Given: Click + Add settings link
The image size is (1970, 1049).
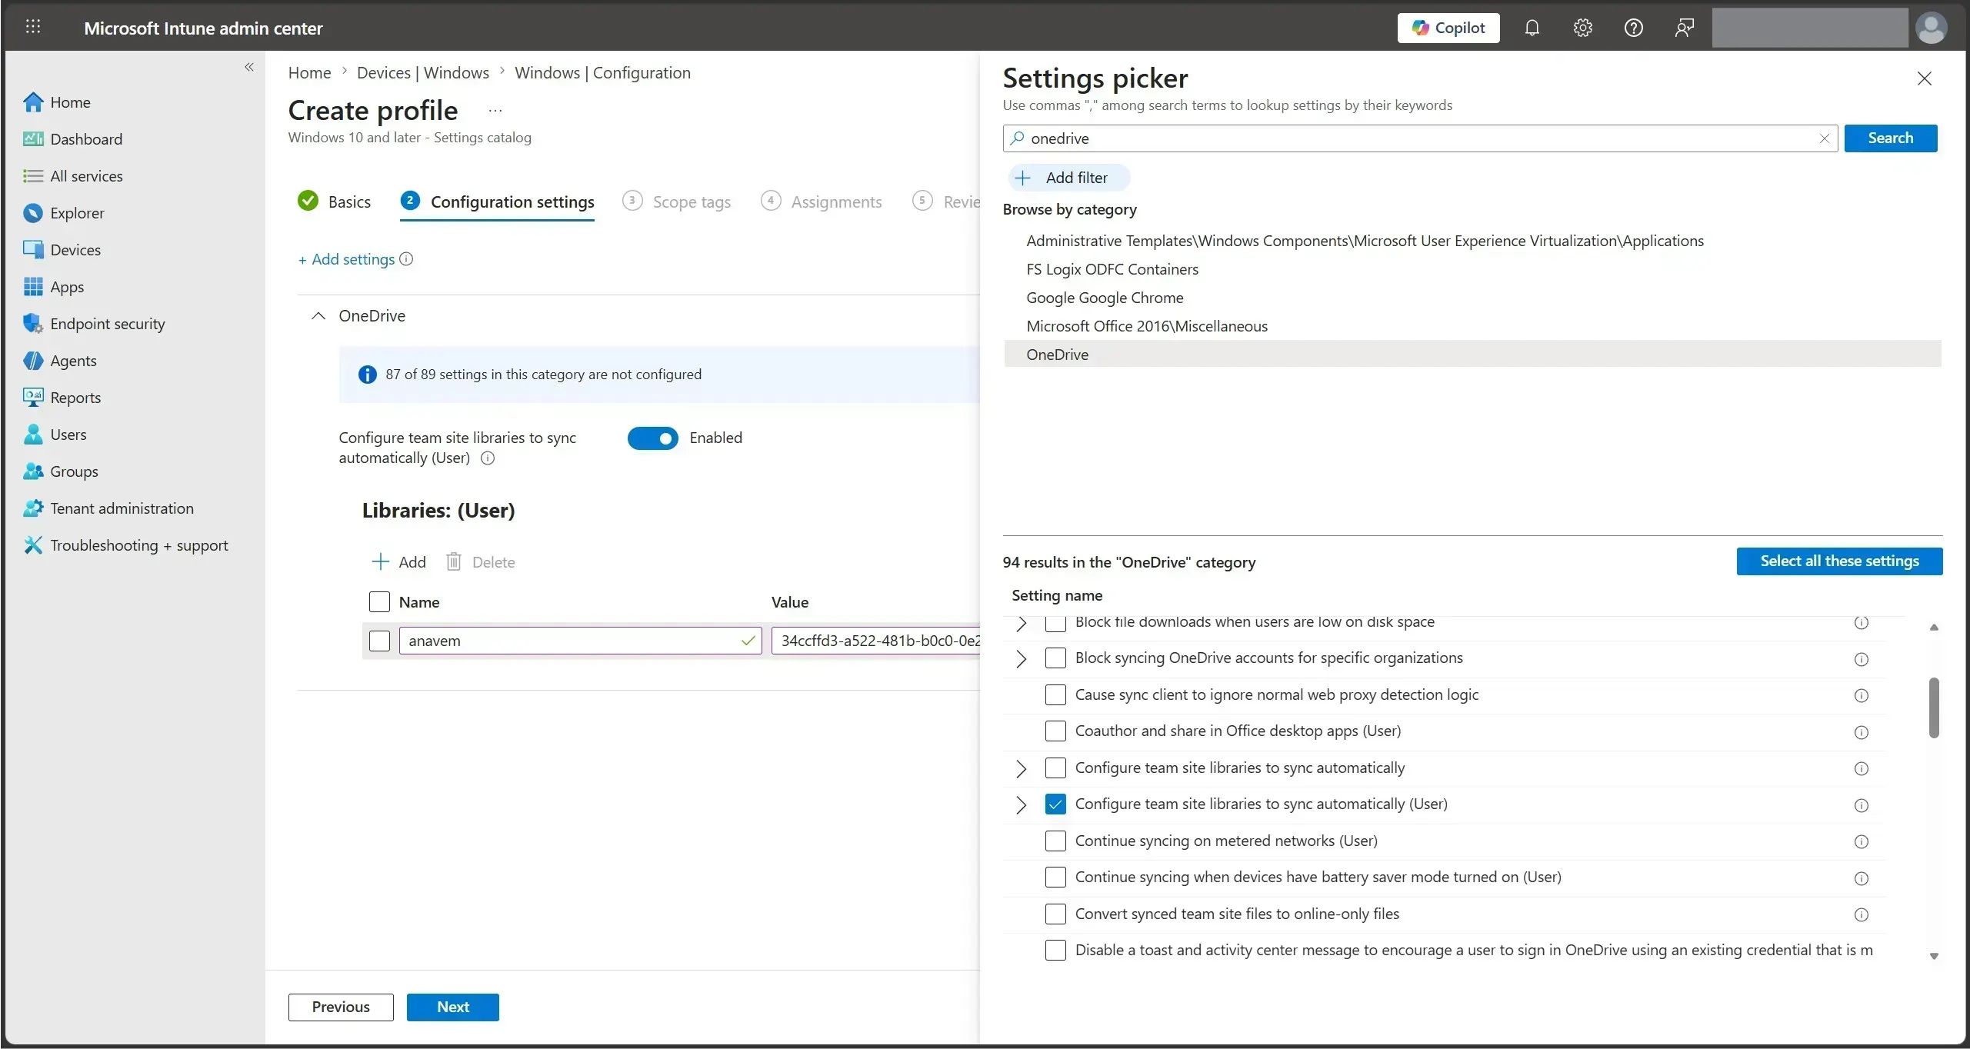Looking at the screenshot, I should coord(346,260).
